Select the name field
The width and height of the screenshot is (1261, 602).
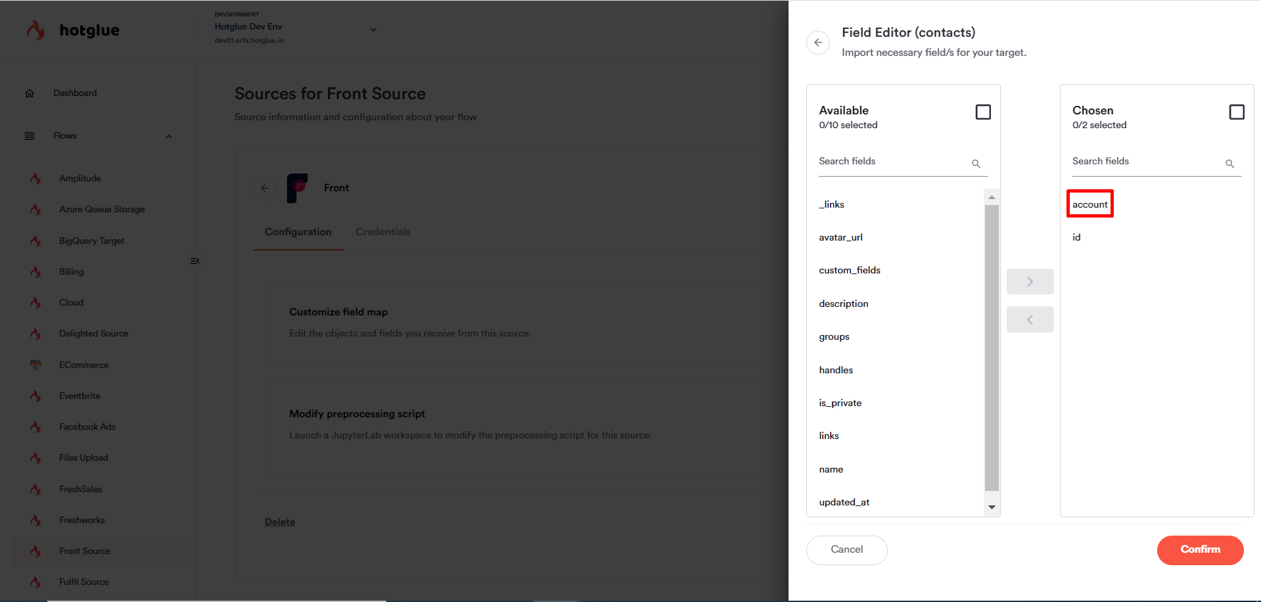click(831, 470)
